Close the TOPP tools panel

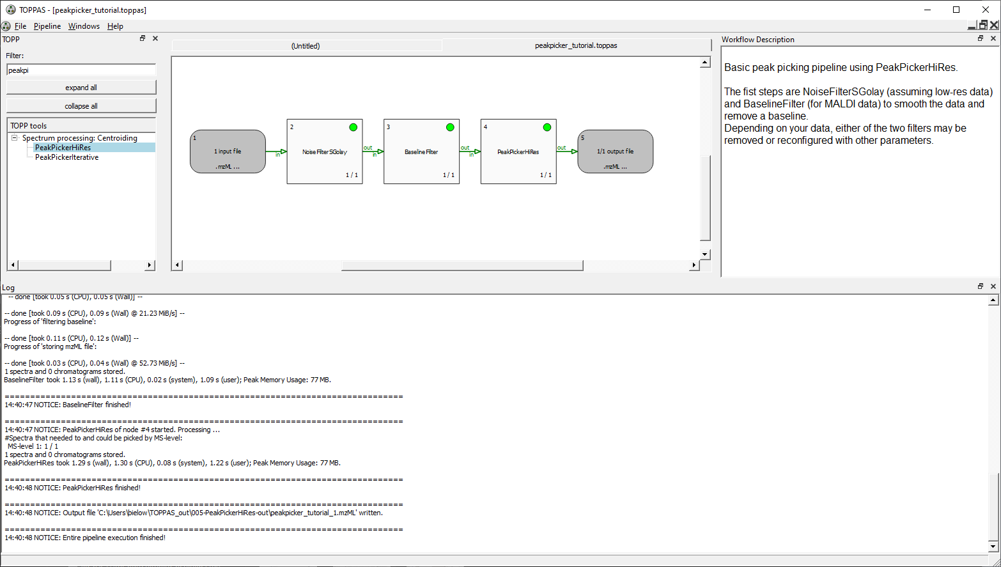(155, 38)
